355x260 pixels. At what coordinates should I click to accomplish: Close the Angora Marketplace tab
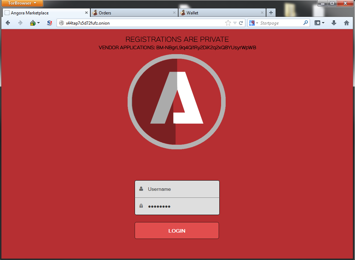pos(86,13)
